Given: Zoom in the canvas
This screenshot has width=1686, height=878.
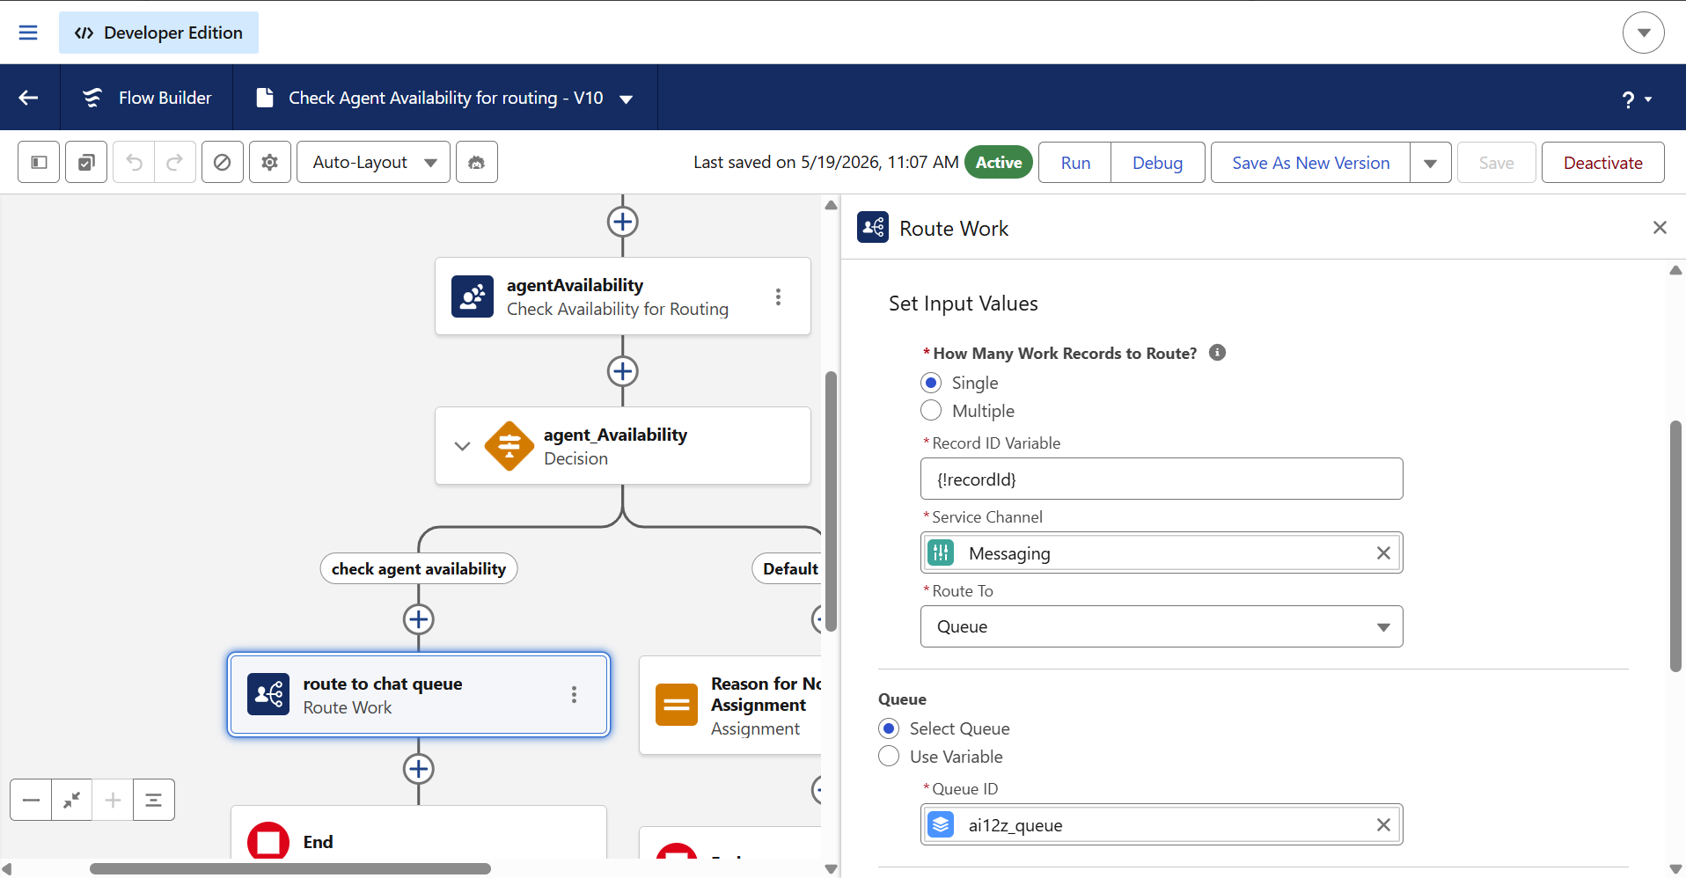Looking at the screenshot, I should pos(113,800).
